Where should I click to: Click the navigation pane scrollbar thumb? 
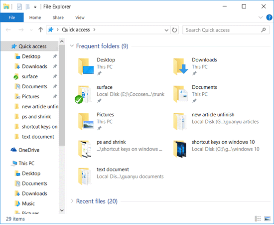(x=62, y=95)
